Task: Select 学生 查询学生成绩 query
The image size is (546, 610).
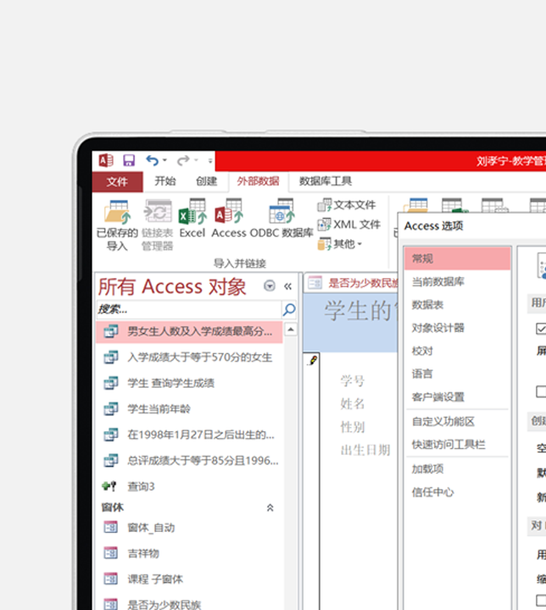Action: pyautogui.click(x=189, y=383)
